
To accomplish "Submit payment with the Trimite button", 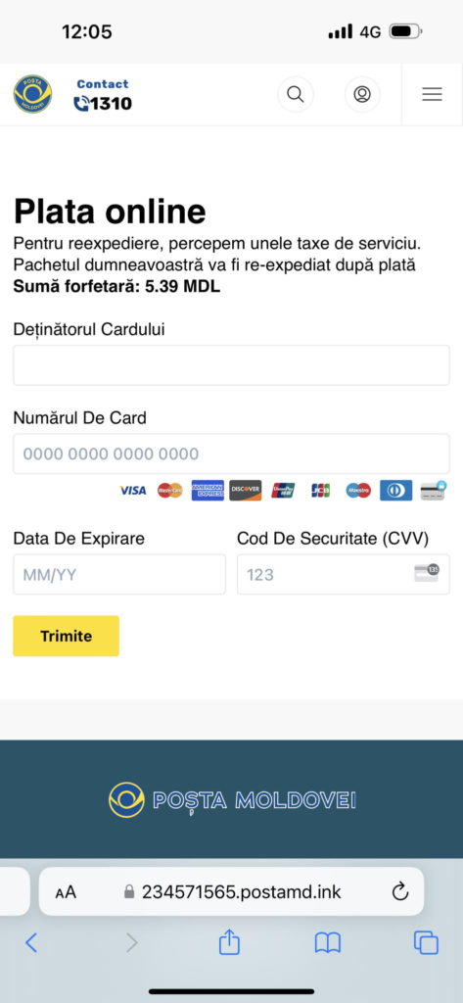I will click(x=66, y=636).
